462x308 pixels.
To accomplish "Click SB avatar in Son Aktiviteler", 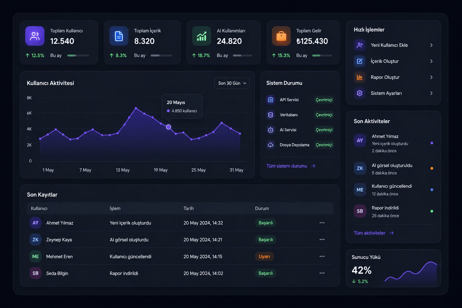I will click(x=360, y=211).
